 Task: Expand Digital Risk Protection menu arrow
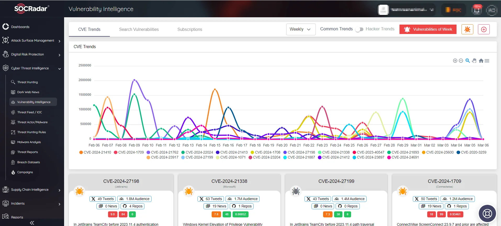pyautogui.click(x=59, y=55)
